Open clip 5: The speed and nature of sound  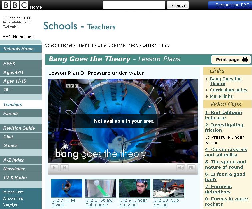point(225,164)
